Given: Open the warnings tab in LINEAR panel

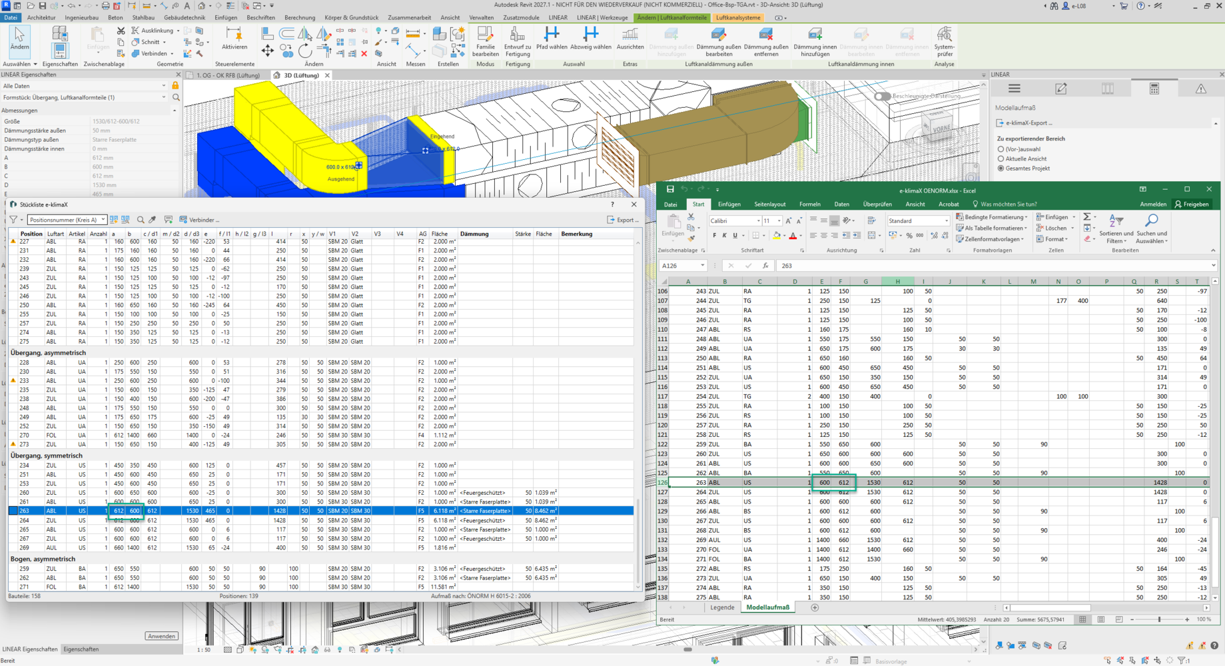Looking at the screenshot, I should click(1200, 89).
